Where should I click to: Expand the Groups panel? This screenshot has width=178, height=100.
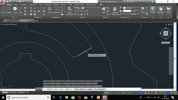pyautogui.click(x=144, y=17)
